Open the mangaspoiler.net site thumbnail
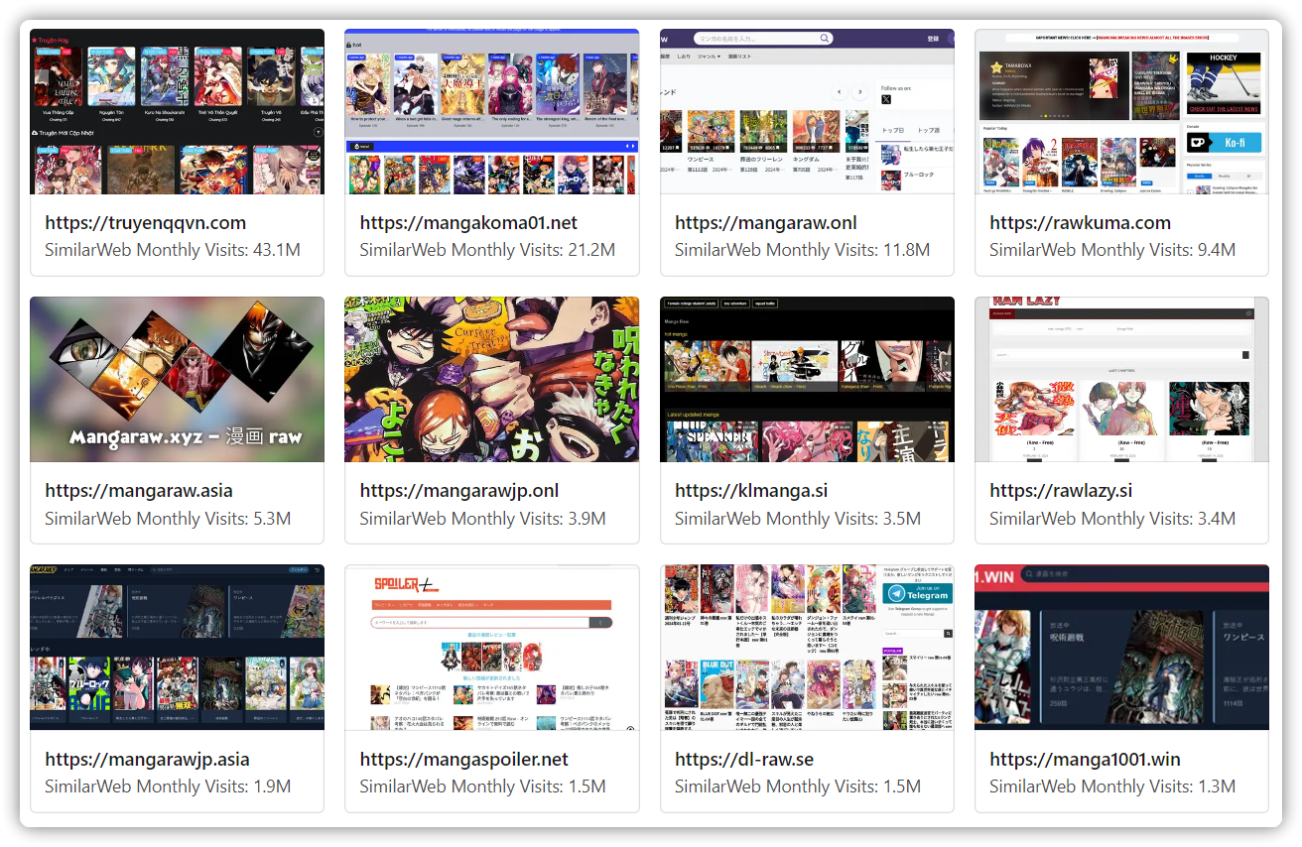 [492, 648]
